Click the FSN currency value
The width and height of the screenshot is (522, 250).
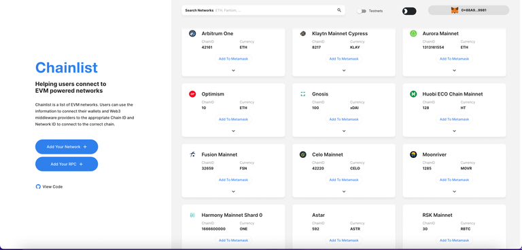(243, 168)
